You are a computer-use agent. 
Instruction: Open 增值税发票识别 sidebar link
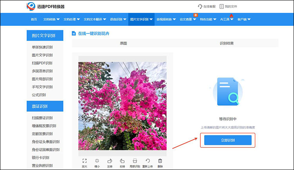pyautogui.click(x=44, y=126)
